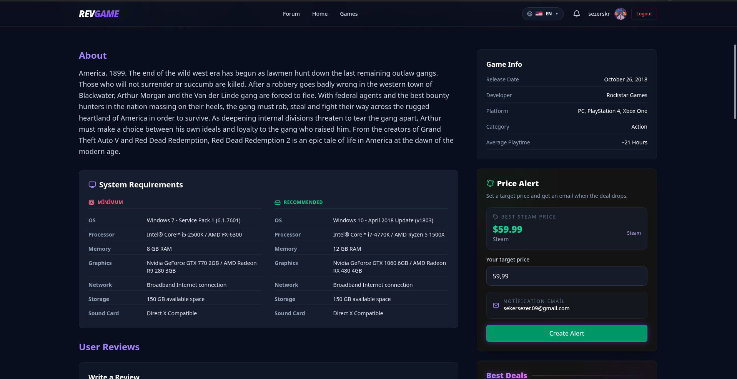737x379 pixels.
Task: Click Windows 10 - April 2018 Update value
Action: (x=383, y=220)
